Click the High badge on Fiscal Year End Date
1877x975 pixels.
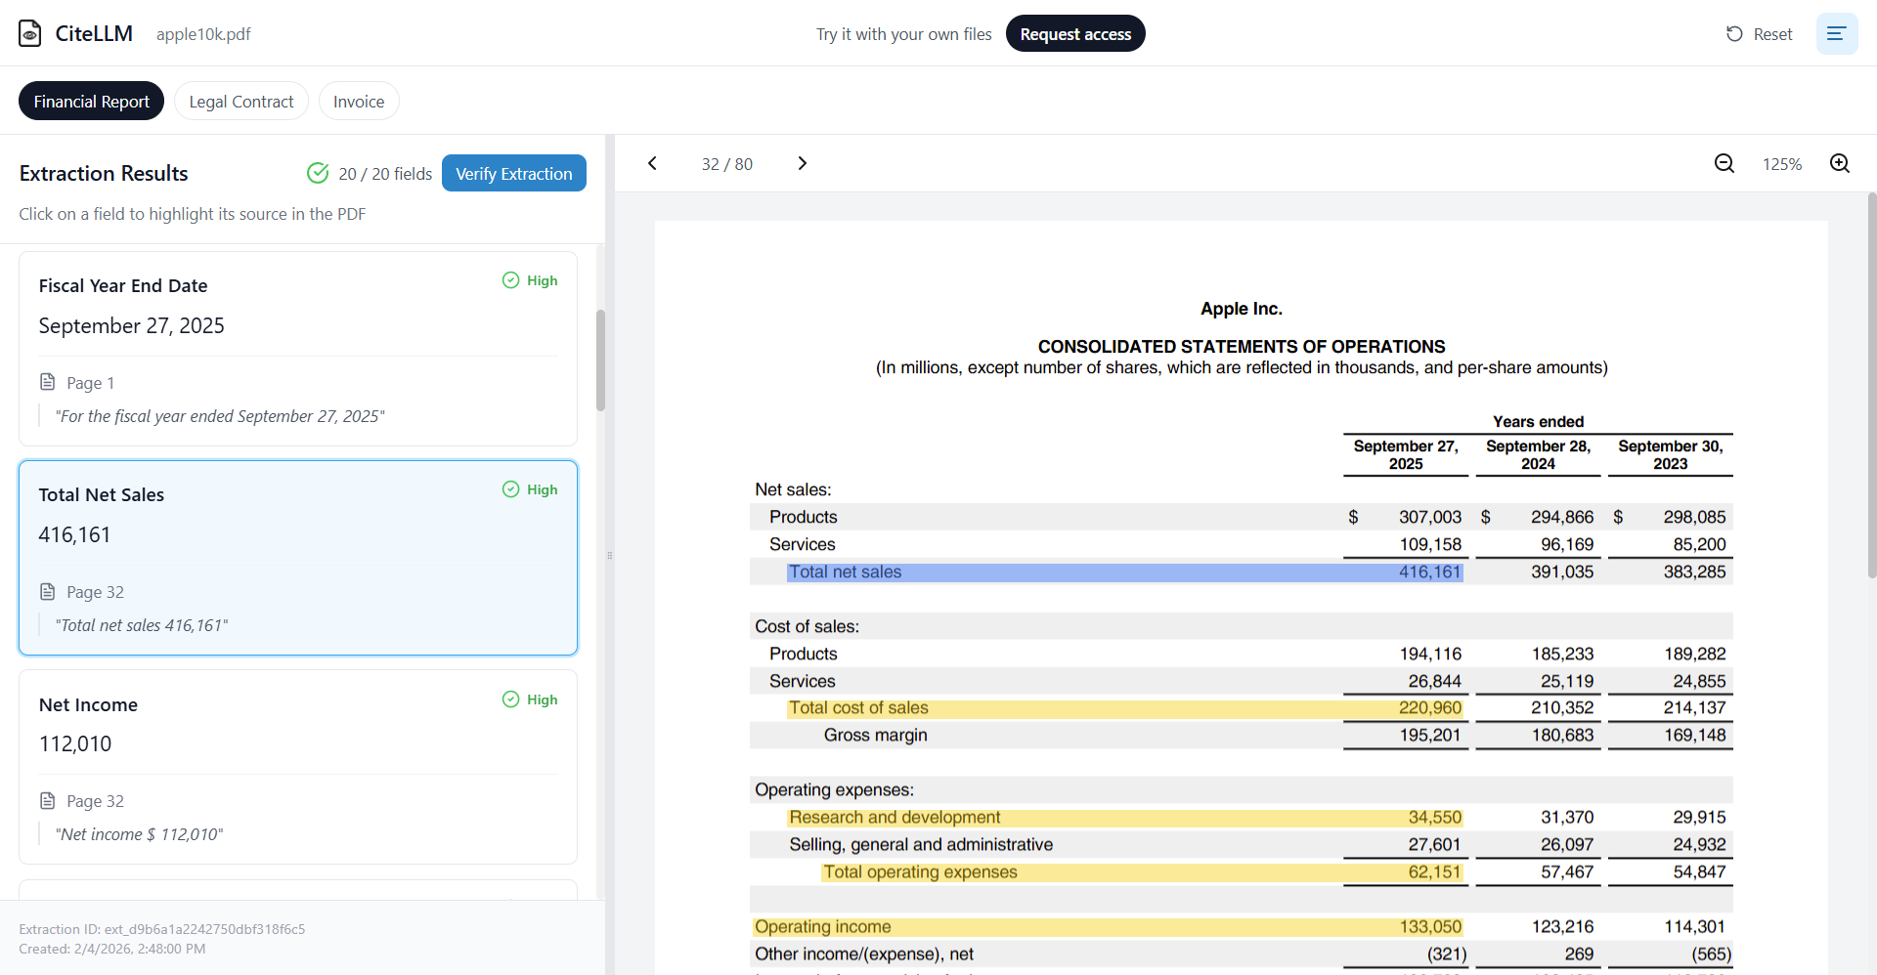(x=529, y=280)
